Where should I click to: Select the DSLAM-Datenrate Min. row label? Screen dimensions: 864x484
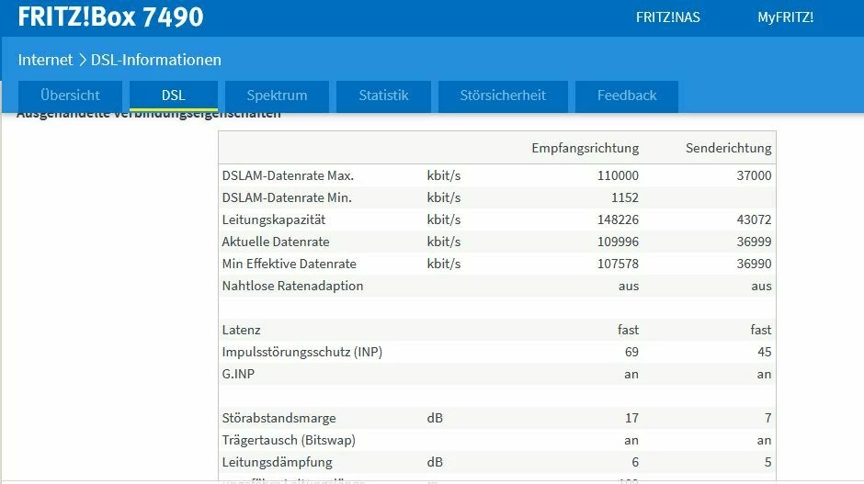(287, 197)
